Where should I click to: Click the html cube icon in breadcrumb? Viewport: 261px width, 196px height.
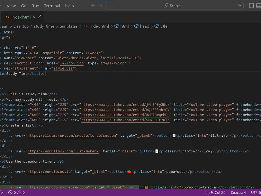point(117,26)
